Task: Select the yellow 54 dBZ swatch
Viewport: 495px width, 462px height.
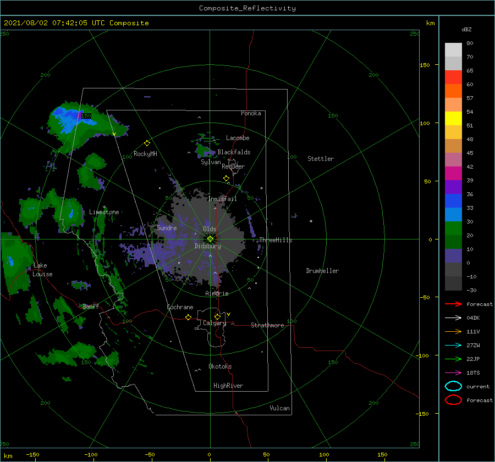Action: point(453,118)
